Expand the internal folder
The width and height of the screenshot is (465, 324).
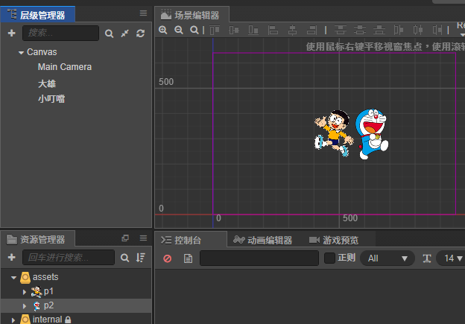13,320
